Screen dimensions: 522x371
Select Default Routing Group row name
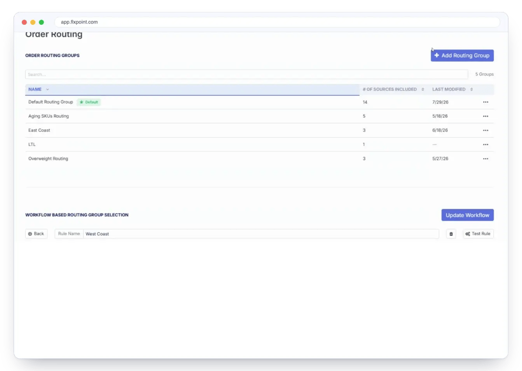(50, 102)
